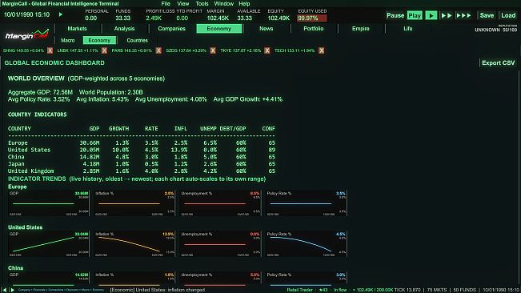The width and height of the screenshot is (521, 293).
Task: Click the status bar forward arrow
Action: (x=12, y=290)
